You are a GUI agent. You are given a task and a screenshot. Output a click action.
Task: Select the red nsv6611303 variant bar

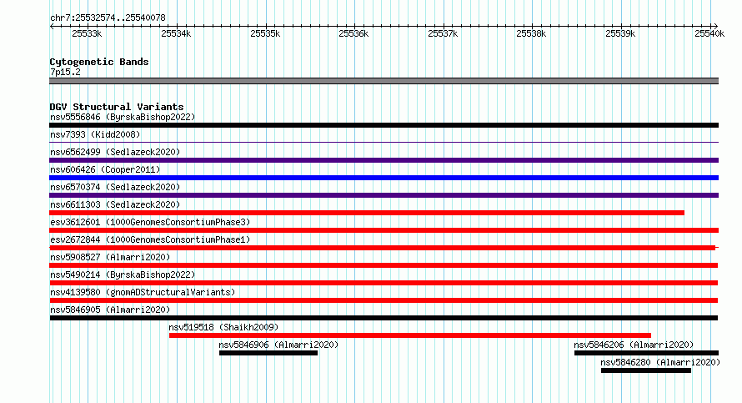click(367, 213)
